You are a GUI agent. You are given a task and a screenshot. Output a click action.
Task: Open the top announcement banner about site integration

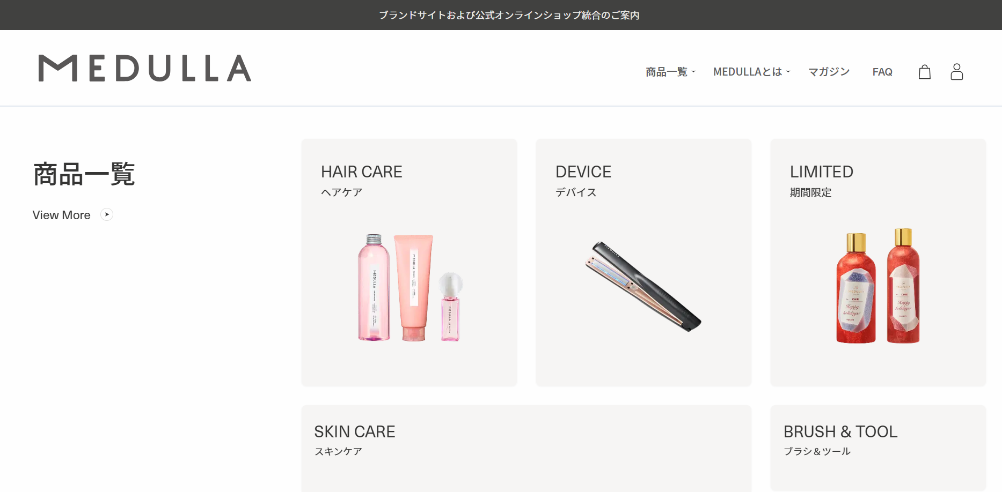click(509, 15)
